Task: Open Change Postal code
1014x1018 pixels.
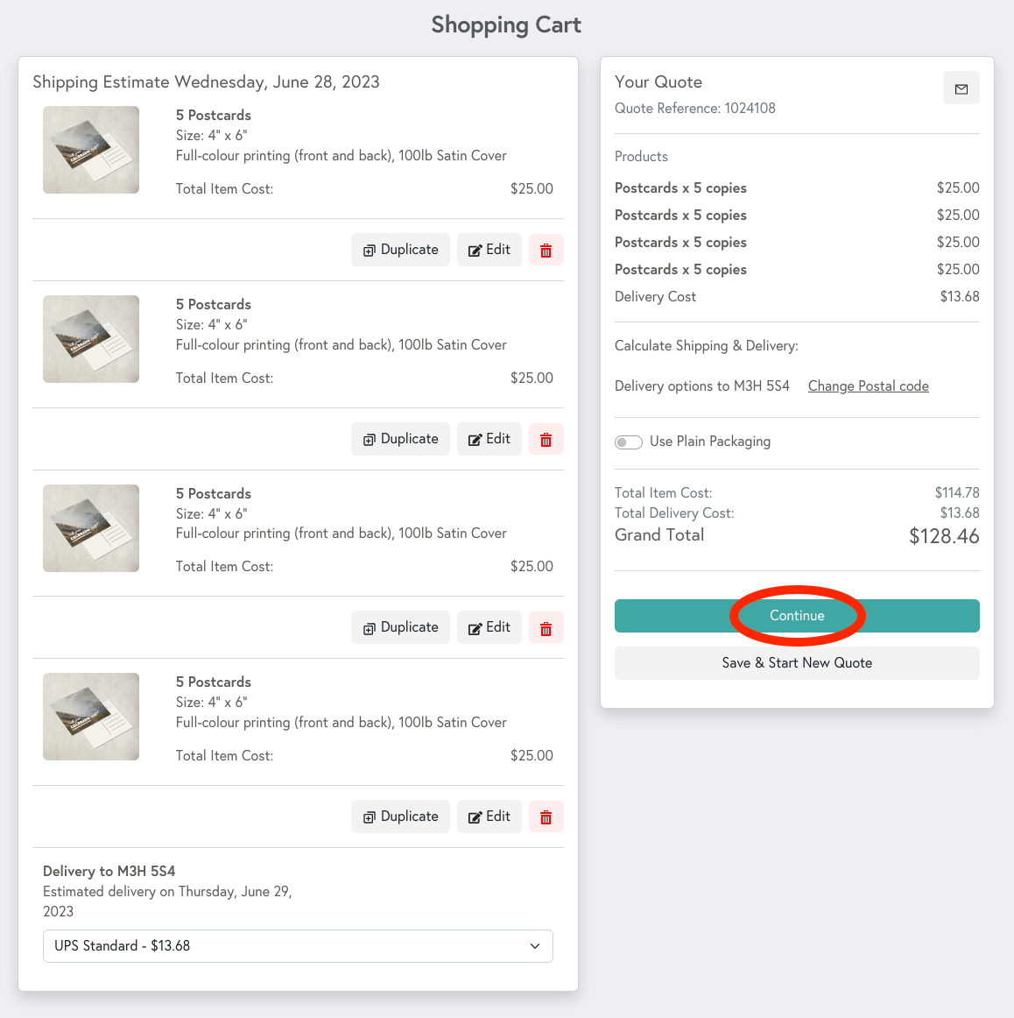Action: tap(868, 385)
